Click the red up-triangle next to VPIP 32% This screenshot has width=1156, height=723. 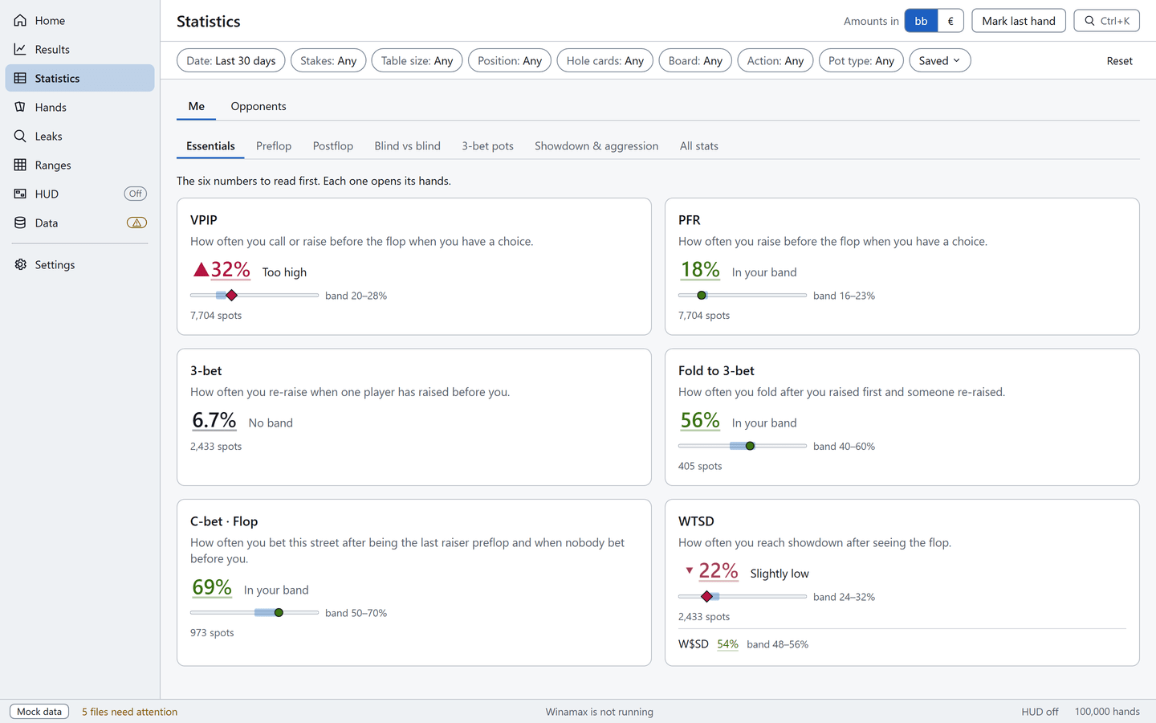coord(201,270)
